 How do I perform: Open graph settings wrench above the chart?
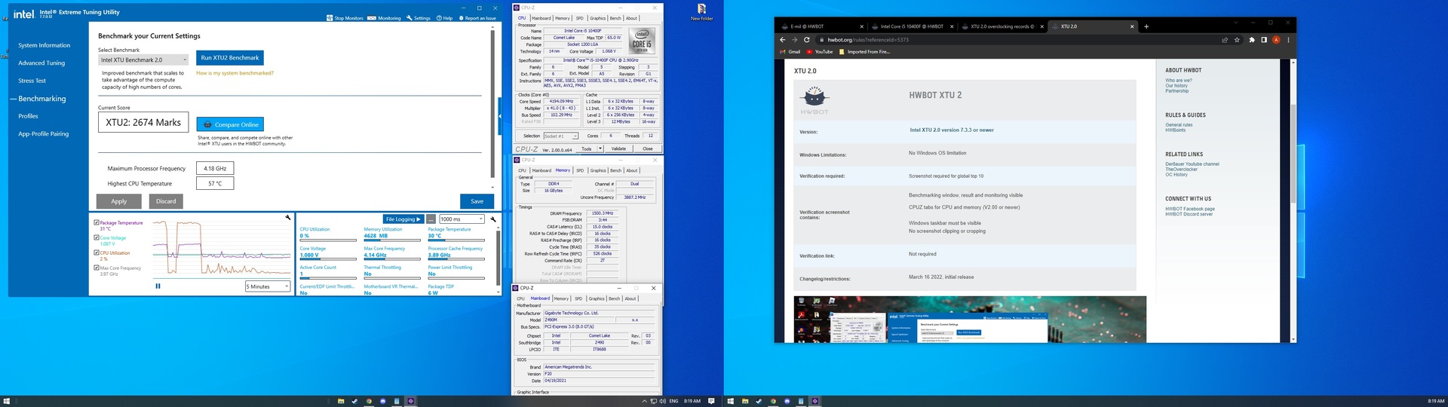[287, 218]
